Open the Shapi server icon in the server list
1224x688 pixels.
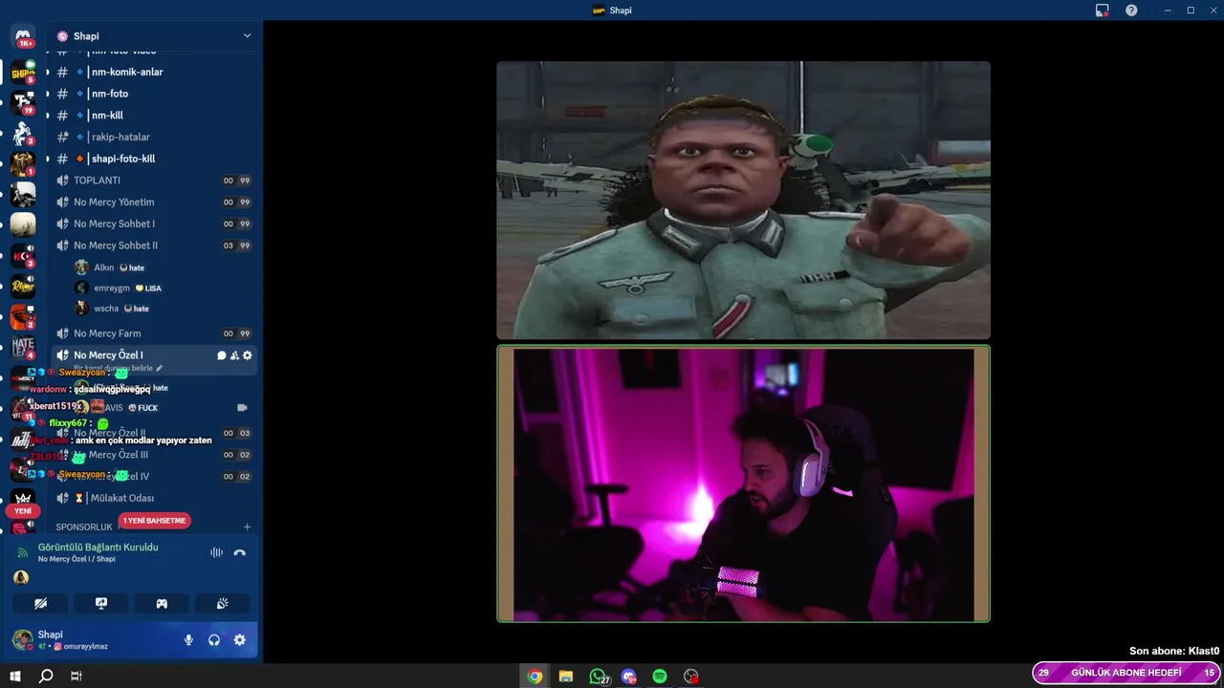coord(23,73)
